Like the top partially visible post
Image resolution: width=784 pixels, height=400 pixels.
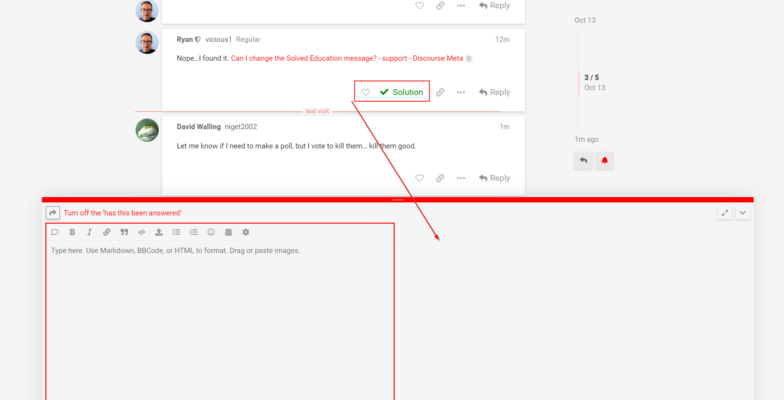[x=419, y=5]
